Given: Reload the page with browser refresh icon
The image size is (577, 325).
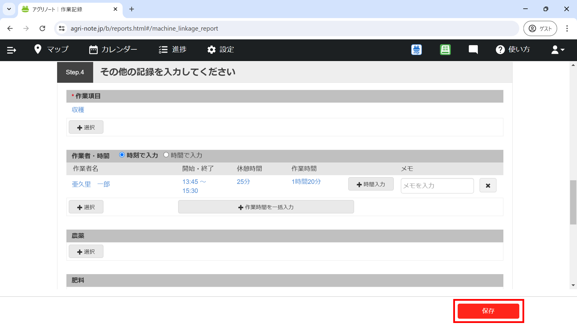Looking at the screenshot, I should click(x=42, y=28).
